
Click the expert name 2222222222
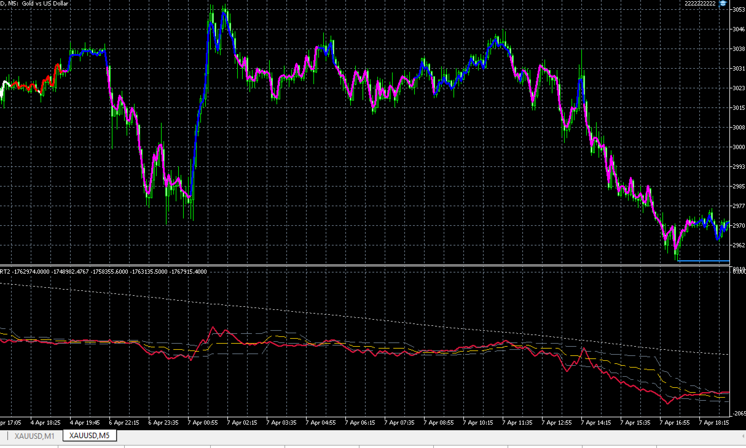click(701, 4)
